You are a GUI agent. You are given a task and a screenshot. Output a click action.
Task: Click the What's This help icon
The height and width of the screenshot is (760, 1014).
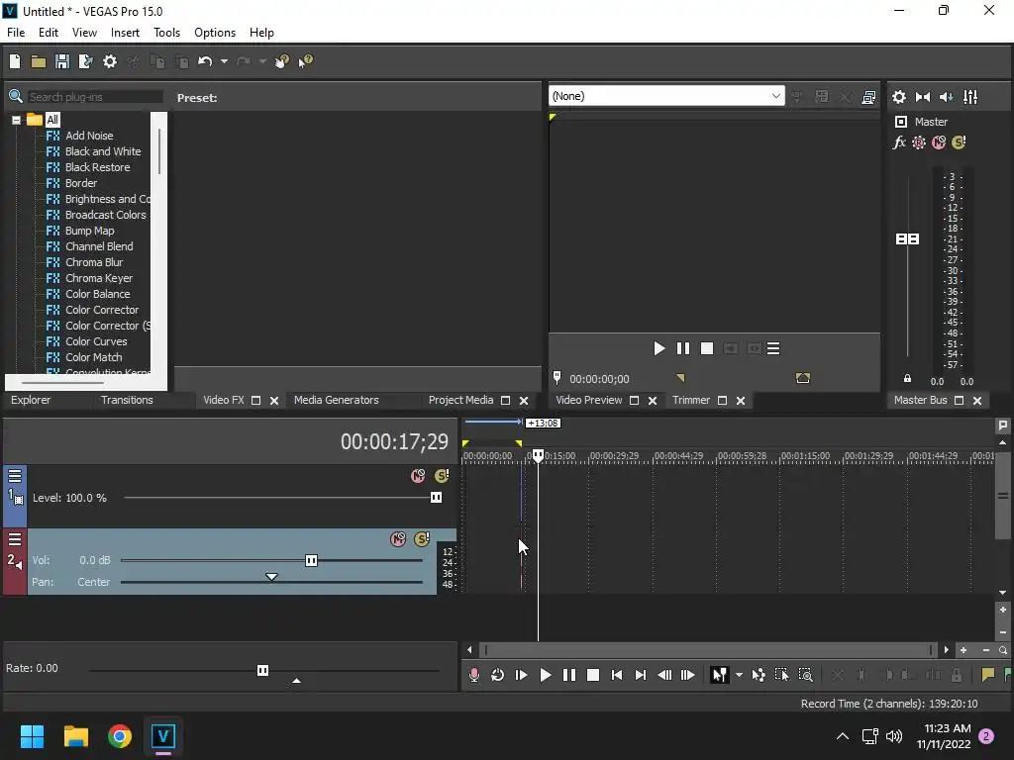306,61
